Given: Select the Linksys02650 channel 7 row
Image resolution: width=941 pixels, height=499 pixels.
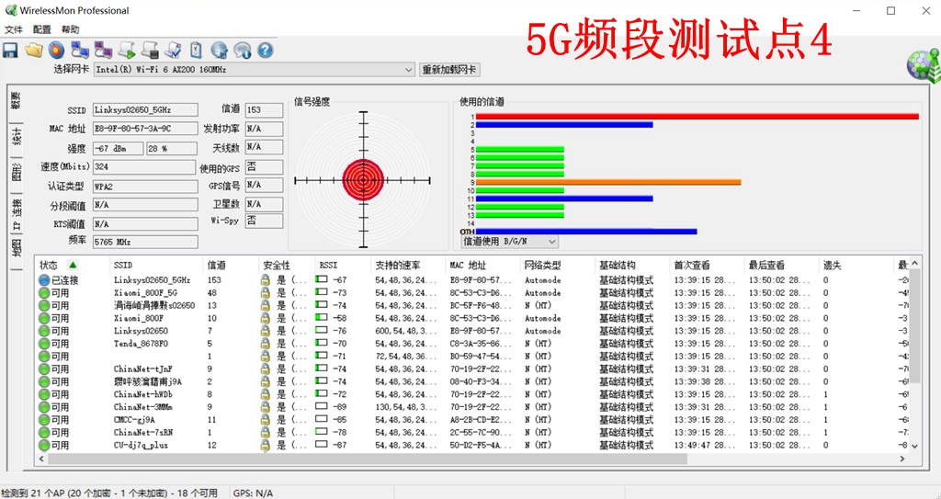Looking at the screenshot, I should [472, 331].
